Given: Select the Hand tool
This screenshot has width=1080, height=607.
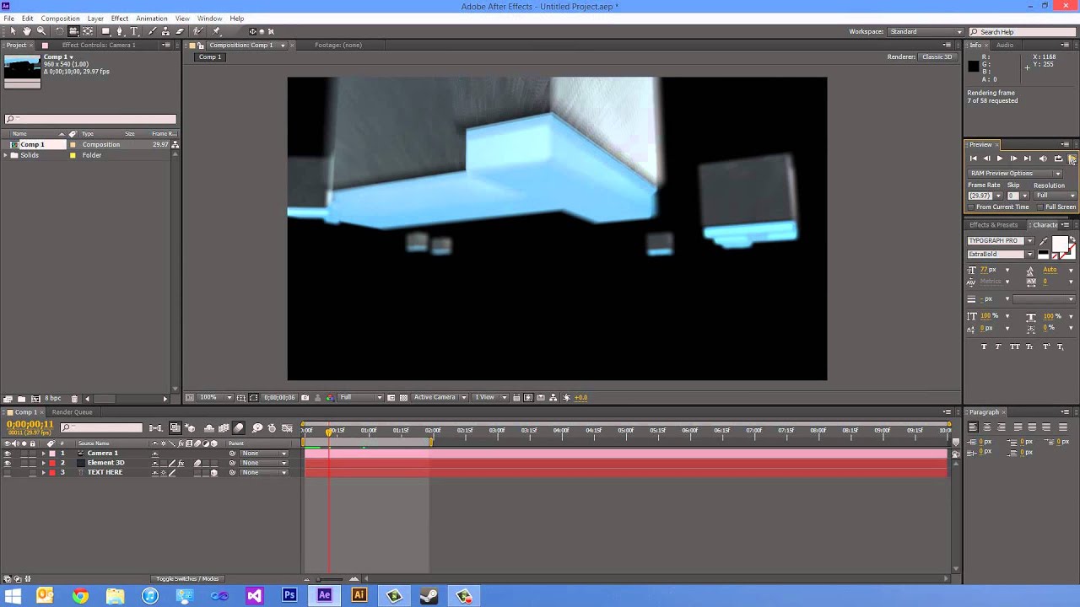Looking at the screenshot, I should (x=27, y=31).
